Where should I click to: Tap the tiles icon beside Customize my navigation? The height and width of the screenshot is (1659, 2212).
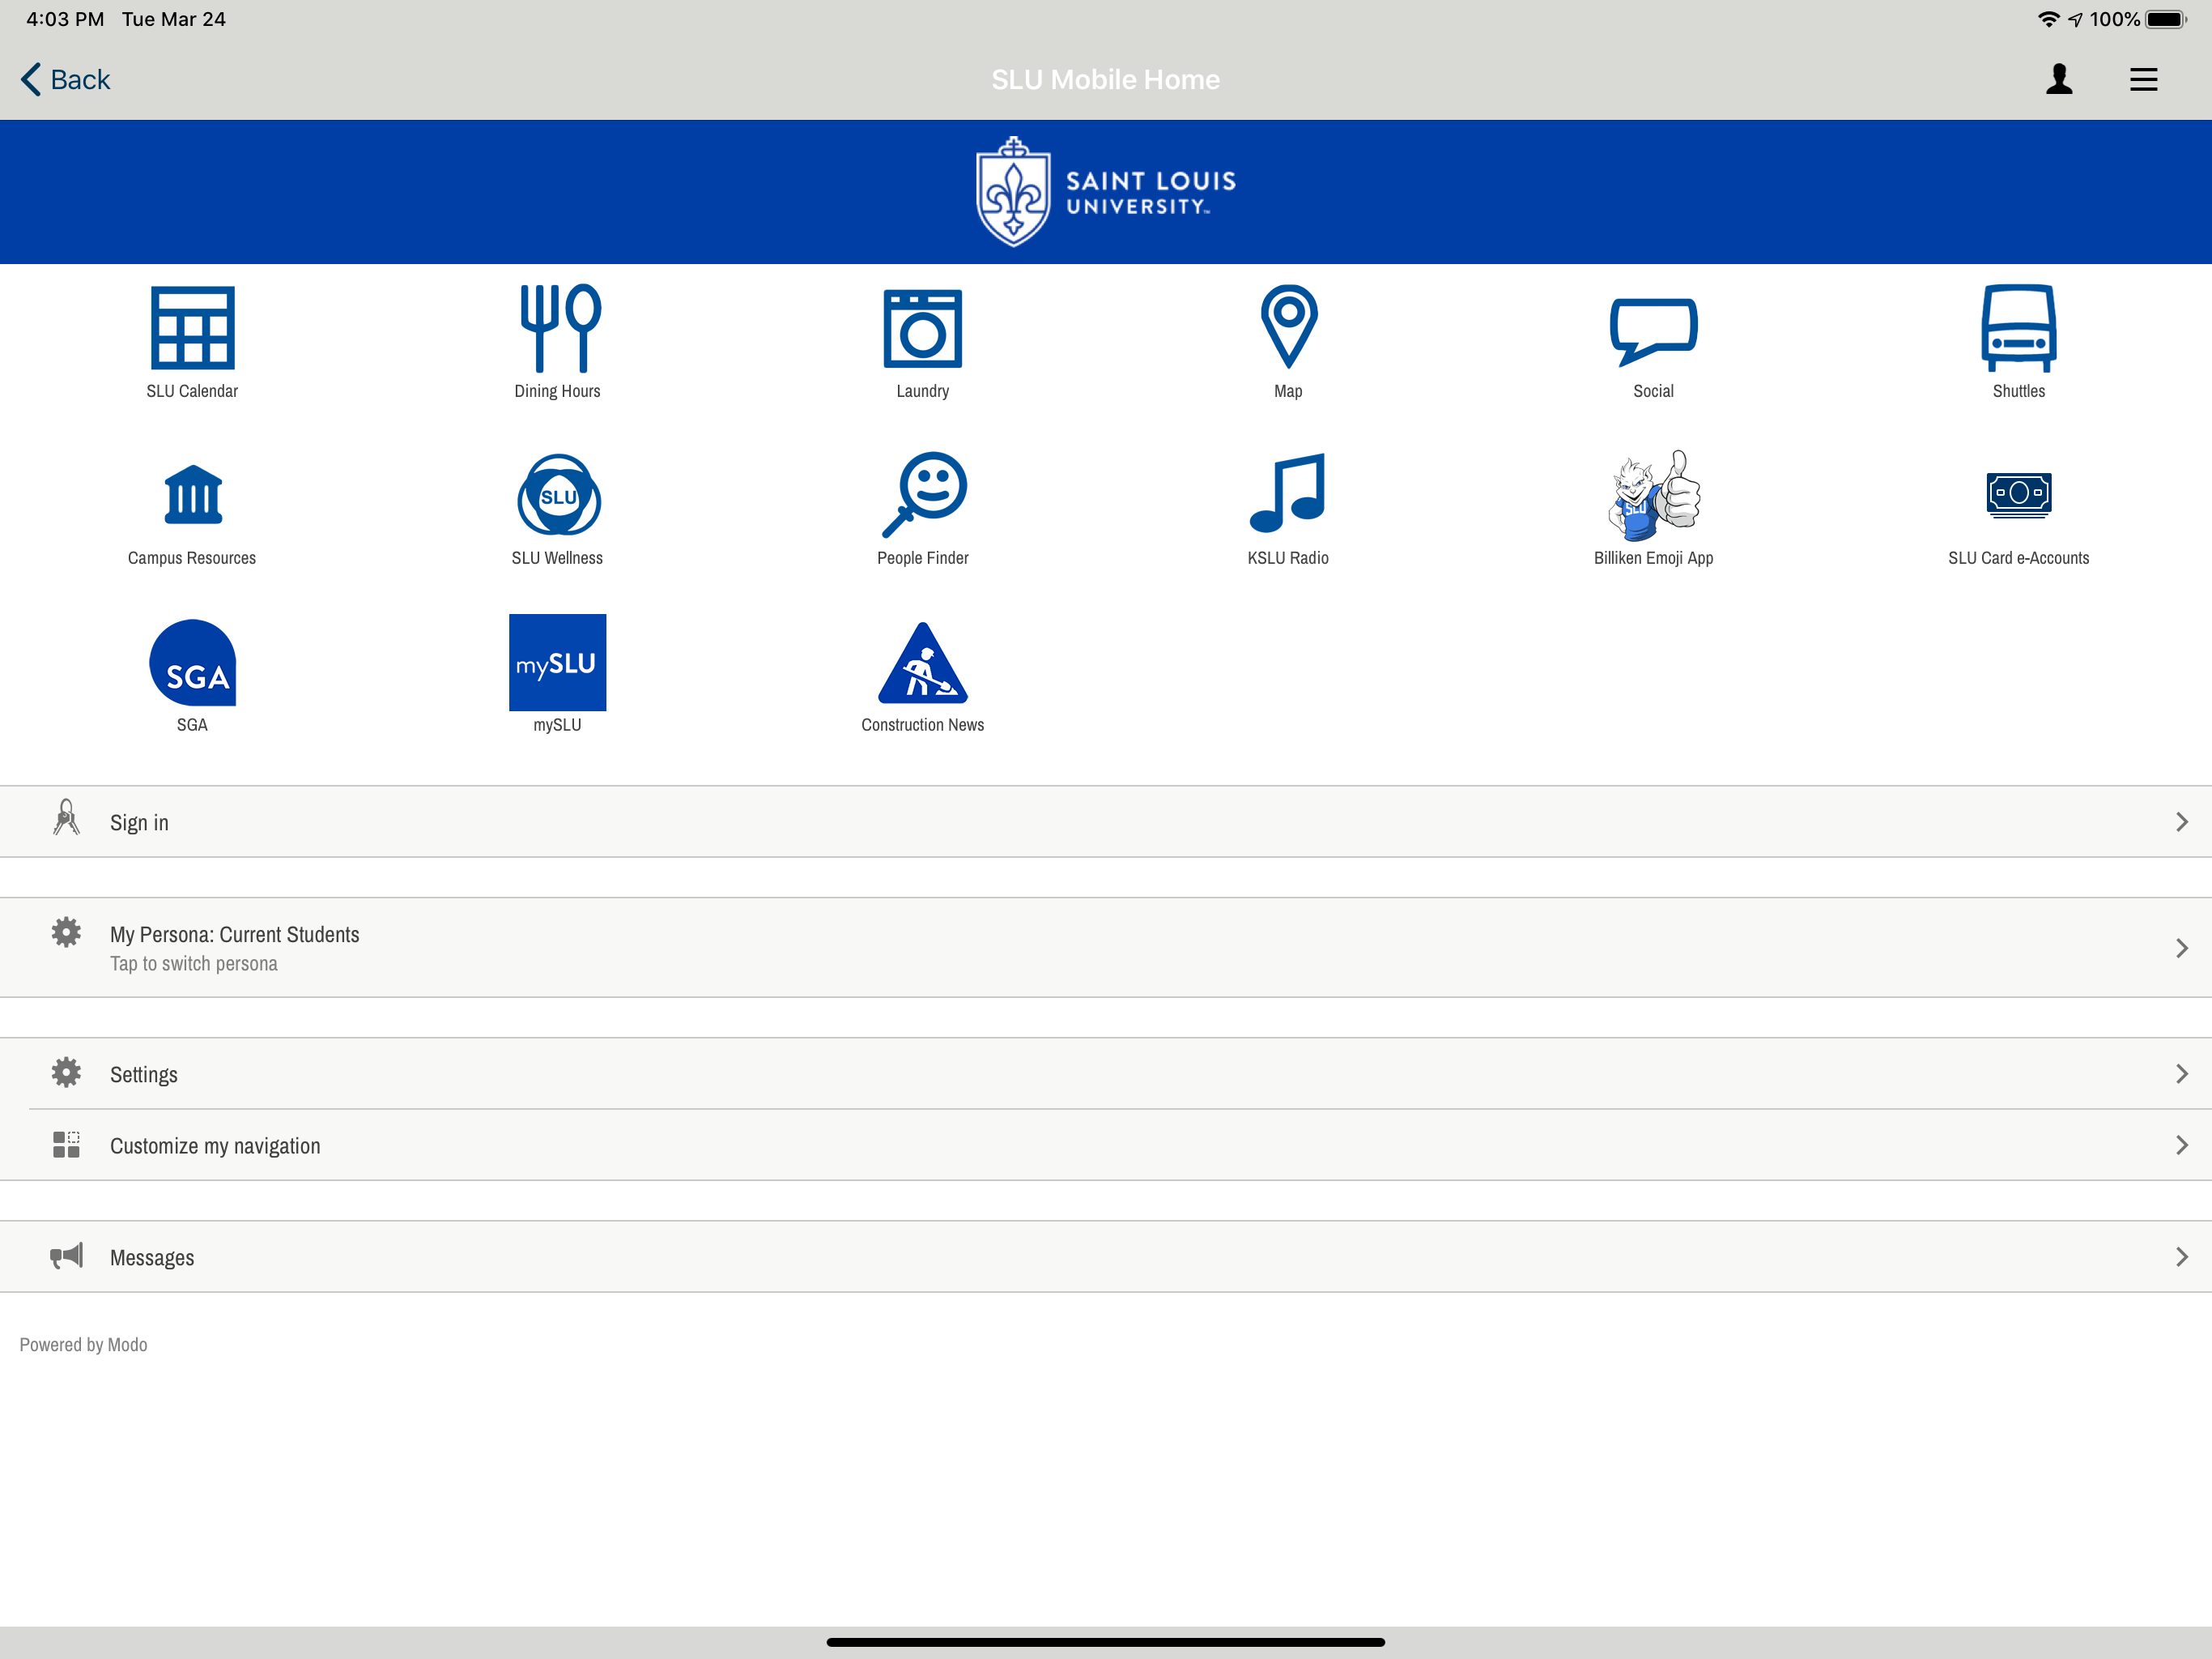[x=66, y=1145]
